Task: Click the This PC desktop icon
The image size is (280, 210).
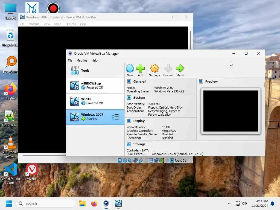Action: 11,11
